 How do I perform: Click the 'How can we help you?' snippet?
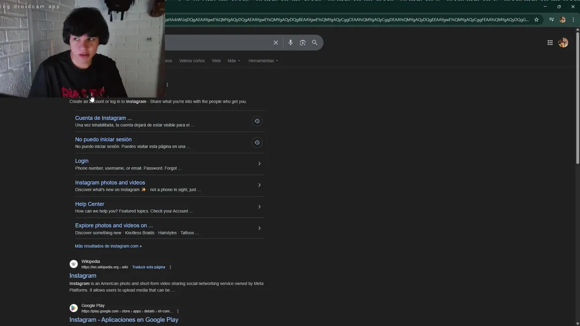click(134, 211)
